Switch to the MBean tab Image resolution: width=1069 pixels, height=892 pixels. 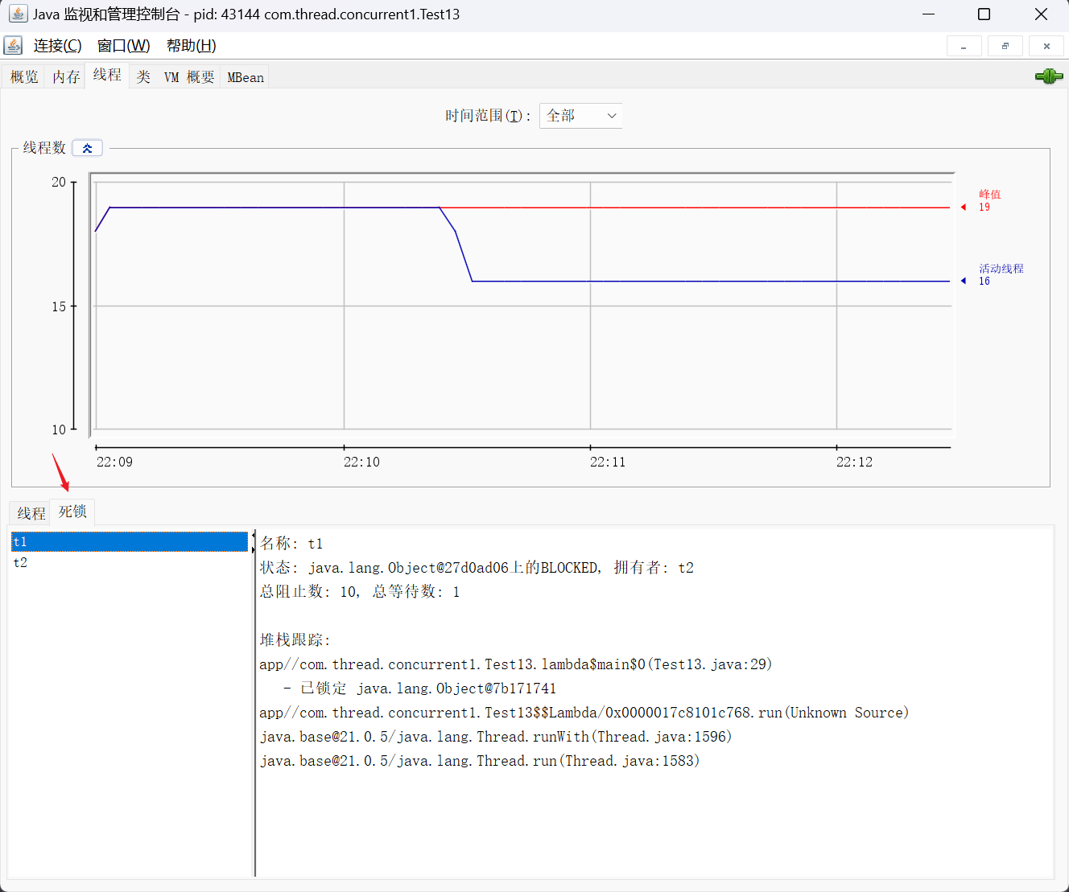(x=246, y=77)
